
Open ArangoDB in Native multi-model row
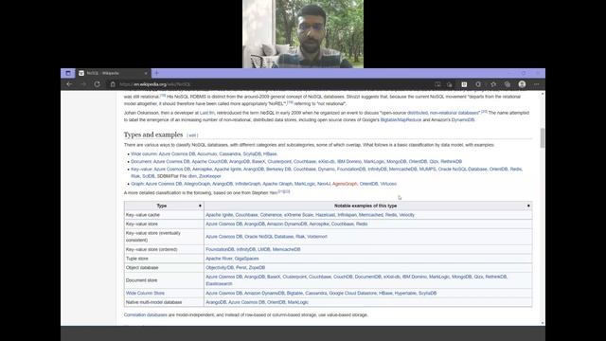tap(216, 302)
